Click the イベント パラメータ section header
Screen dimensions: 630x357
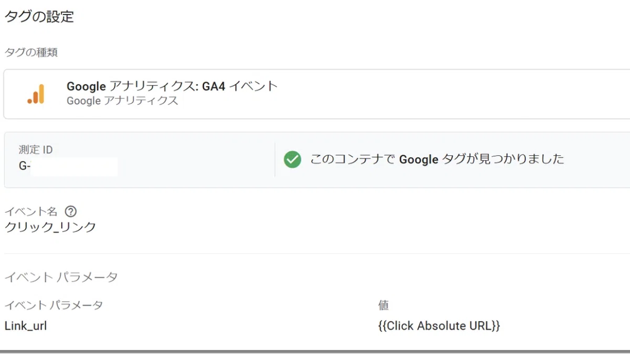tap(61, 277)
